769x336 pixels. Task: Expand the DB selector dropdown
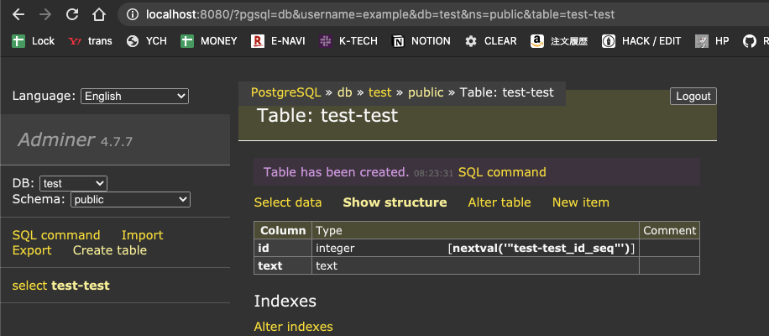coord(73,183)
